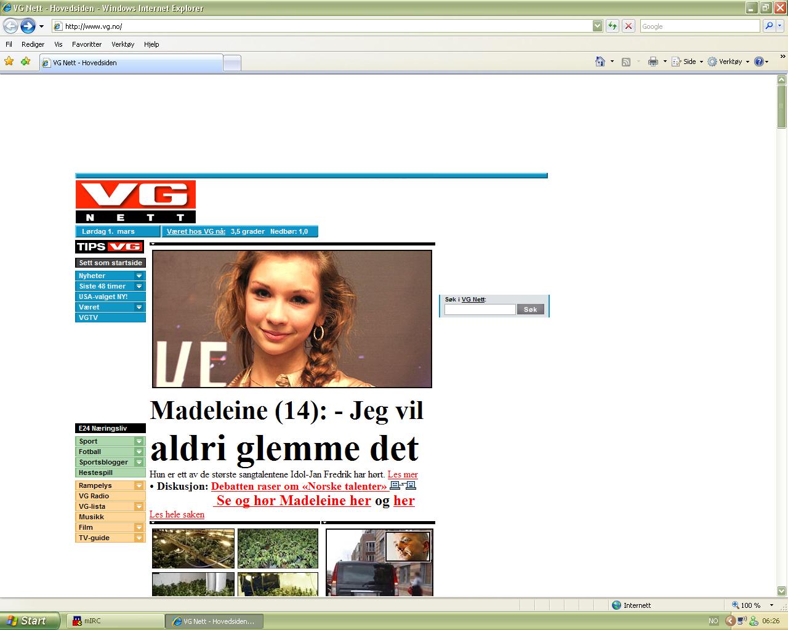Open the Favoritter menu
Image resolution: width=788 pixels, height=630 pixels.
click(x=87, y=44)
